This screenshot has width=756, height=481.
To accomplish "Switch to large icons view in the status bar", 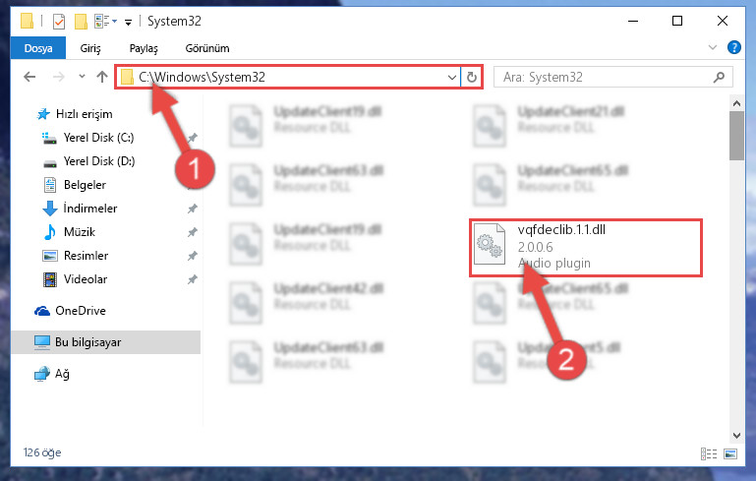I will pyautogui.click(x=730, y=454).
